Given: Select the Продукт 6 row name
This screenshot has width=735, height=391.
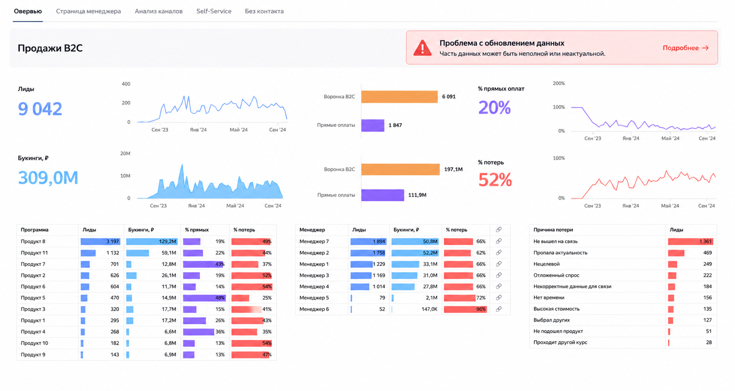Looking at the screenshot, I should coord(33,287).
